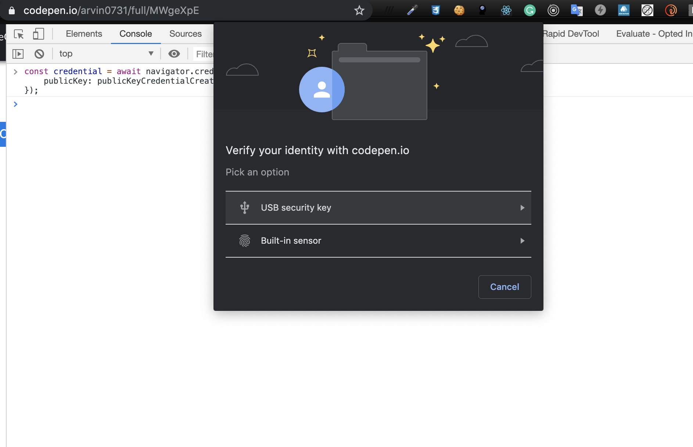
Task: Click the 'Pick an option' text
Action: [257, 172]
